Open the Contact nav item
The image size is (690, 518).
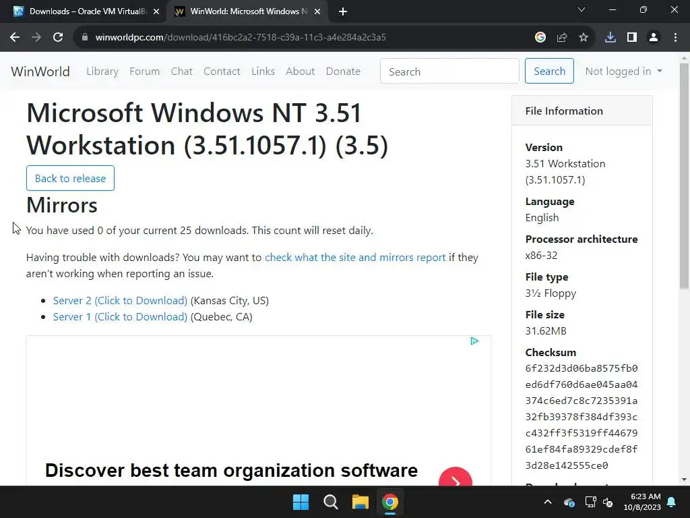[x=222, y=71]
